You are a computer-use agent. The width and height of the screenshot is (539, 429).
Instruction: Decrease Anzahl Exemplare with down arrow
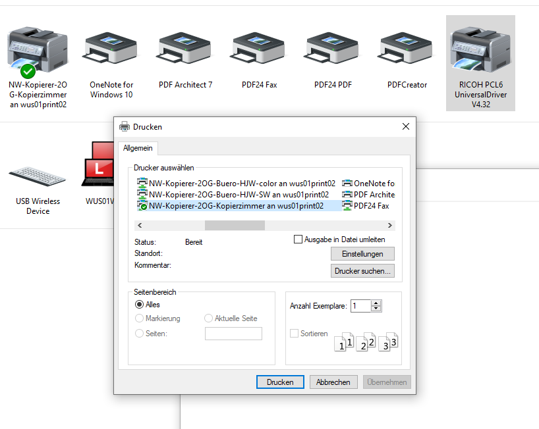click(376, 309)
